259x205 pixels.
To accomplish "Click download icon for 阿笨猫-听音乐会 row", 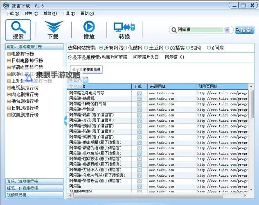I will [140, 181].
